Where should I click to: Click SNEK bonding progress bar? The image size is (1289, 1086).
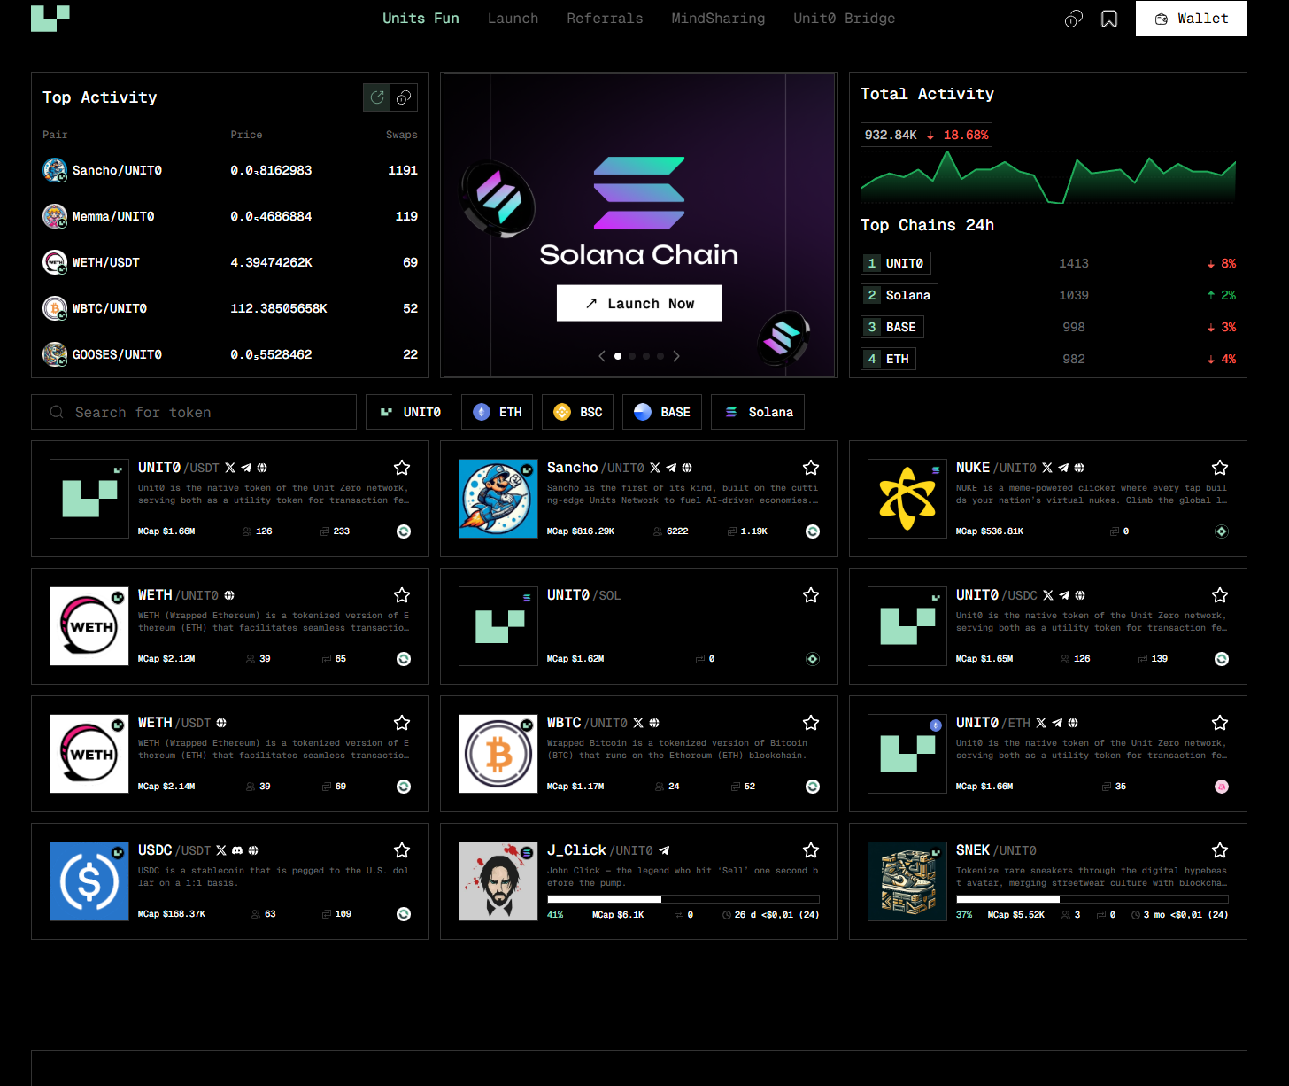click(x=1092, y=899)
